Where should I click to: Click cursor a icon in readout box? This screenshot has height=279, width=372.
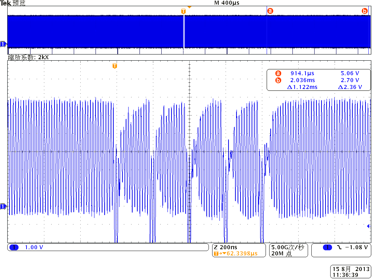pos(278,73)
